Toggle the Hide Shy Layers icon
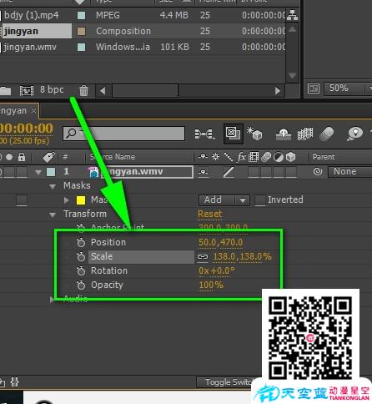The image size is (372, 404). (284, 134)
